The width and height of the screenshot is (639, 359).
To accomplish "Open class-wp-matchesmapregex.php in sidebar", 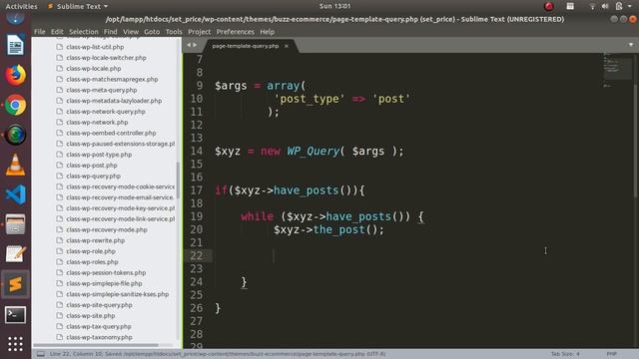I will [112, 80].
